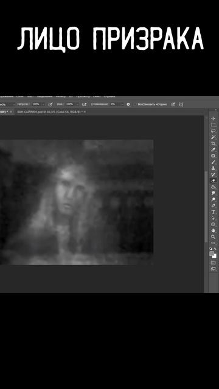Click the Наж. flow value field
Viewport: 219px width, 389px height.
(x=71, y=105)
